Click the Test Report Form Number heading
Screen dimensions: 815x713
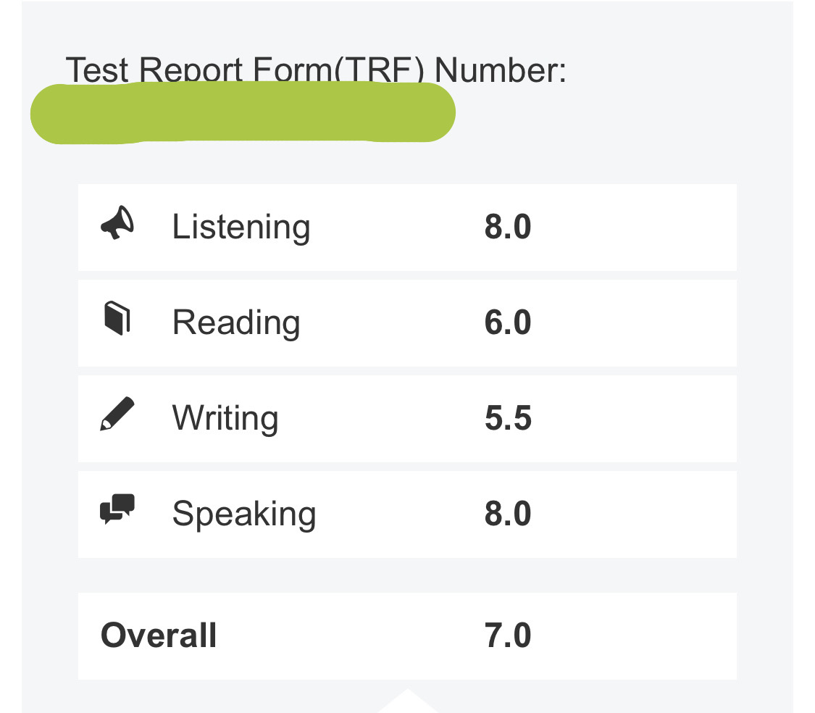[x=316, y=69]
